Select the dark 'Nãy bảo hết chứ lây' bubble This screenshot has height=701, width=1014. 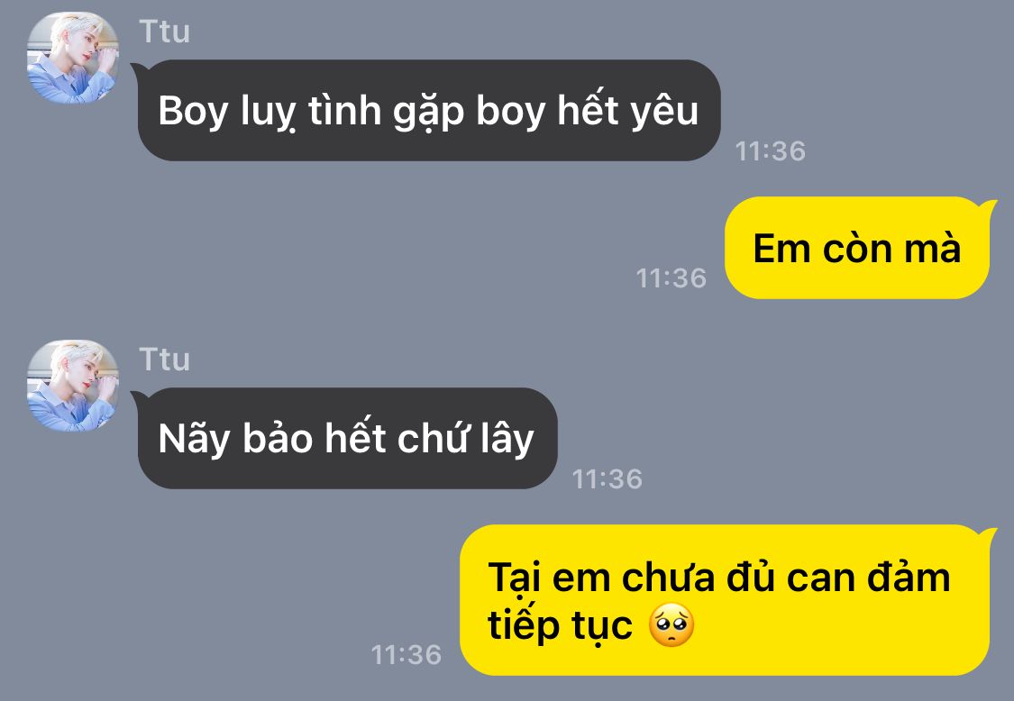pos(347,439)
